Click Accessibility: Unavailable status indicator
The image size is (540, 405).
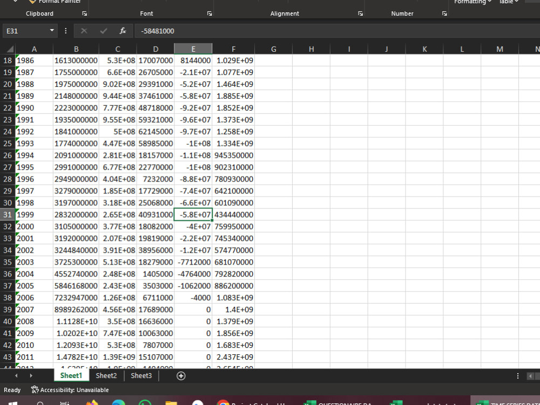[70, 390]
